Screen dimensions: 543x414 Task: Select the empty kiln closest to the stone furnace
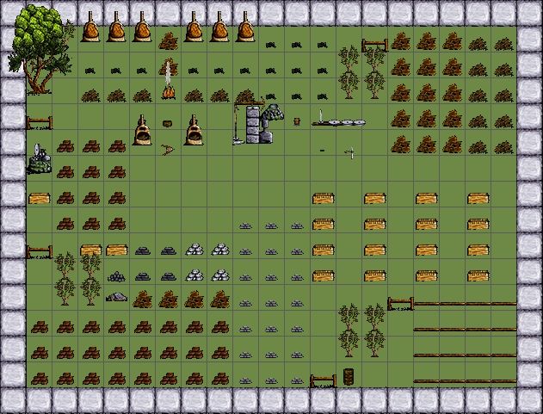(194, 130)
